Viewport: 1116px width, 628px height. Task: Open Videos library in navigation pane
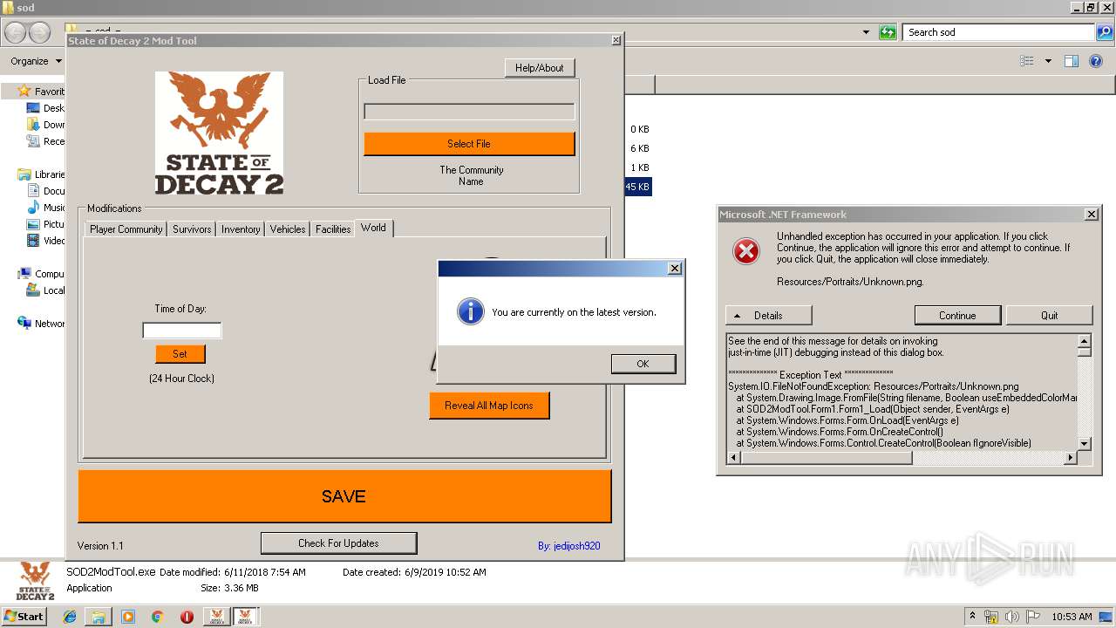[44, 241]
